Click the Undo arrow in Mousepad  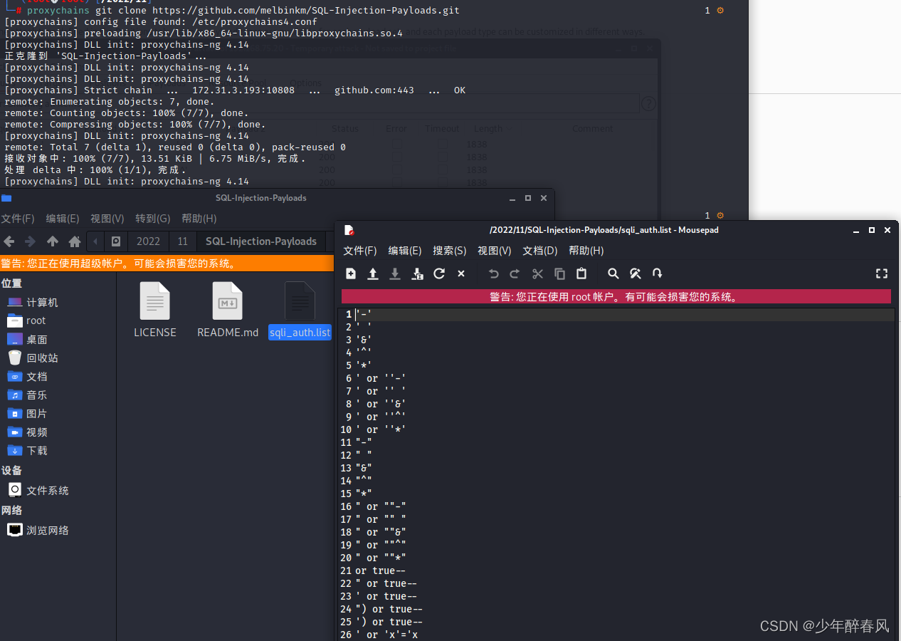(x=494, y=273)
